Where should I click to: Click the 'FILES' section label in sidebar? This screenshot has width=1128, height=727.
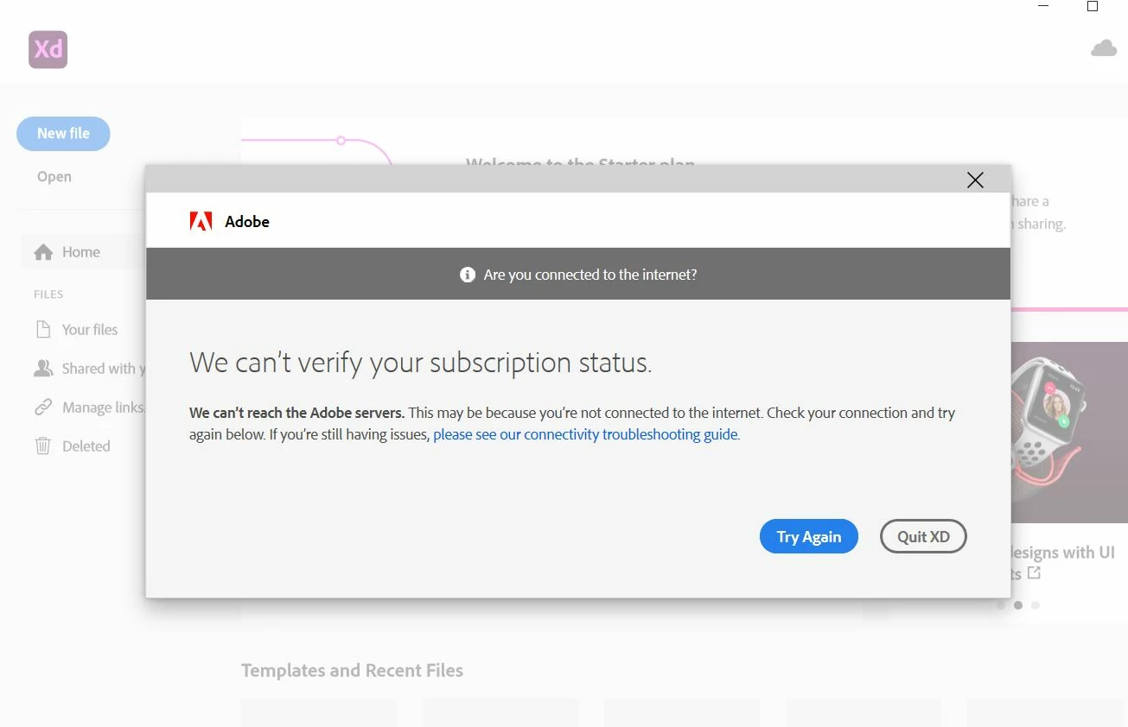(x=48, y=294)
